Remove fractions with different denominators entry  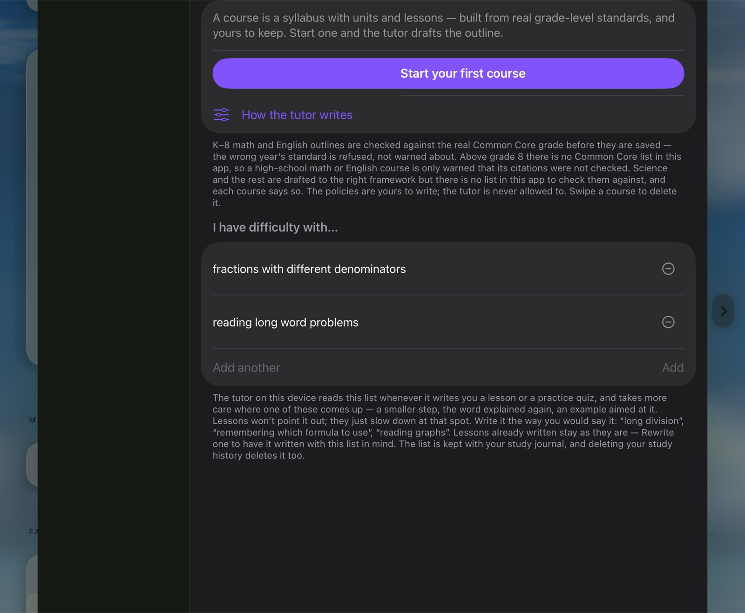[x=668, y=269]
